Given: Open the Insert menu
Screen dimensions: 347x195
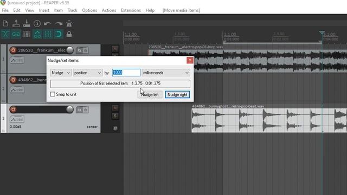Looking at the screenshot, I should 44,10.
